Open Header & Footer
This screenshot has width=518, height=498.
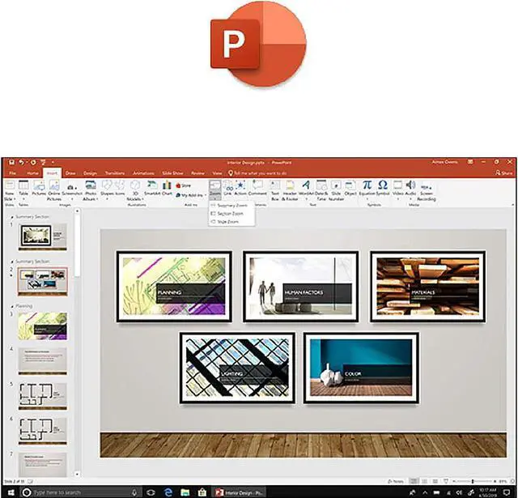[290, 190]
